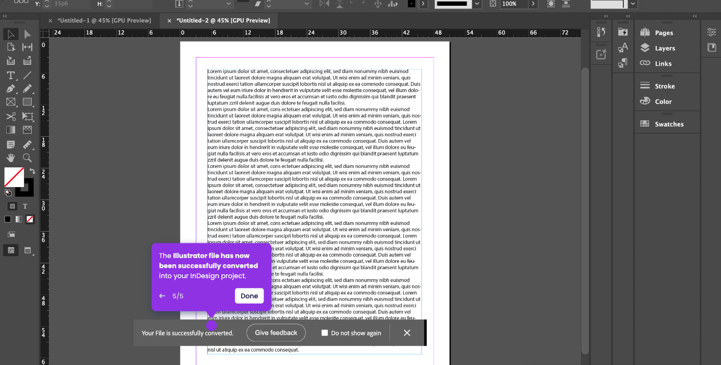Pick the Gradient Swatch tool
This screenshot has width=721, height=365.
pos(11,130)
